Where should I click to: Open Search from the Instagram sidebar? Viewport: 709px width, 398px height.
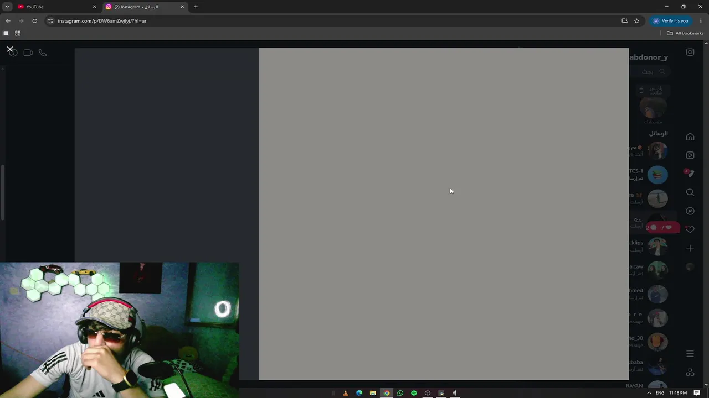690,192
